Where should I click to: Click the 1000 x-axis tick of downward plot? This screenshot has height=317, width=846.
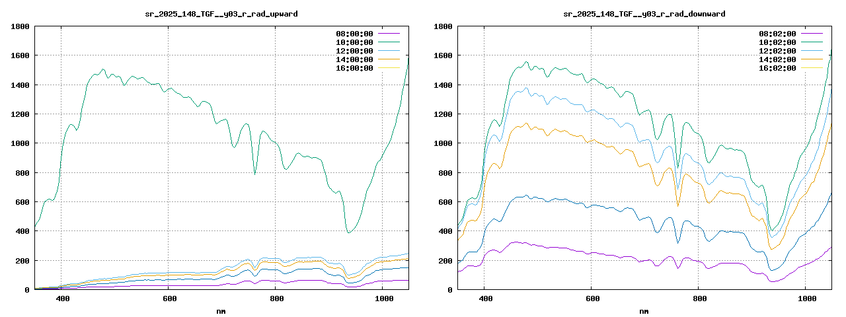click(806, 299)
